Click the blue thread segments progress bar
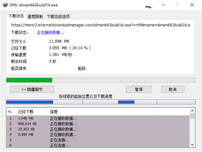 tap(101, 102)
